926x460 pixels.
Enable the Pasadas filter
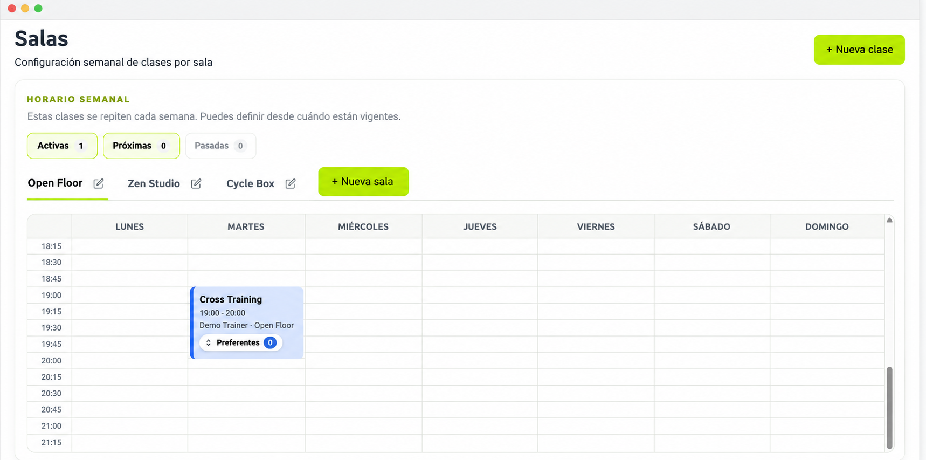coord(220,146)
